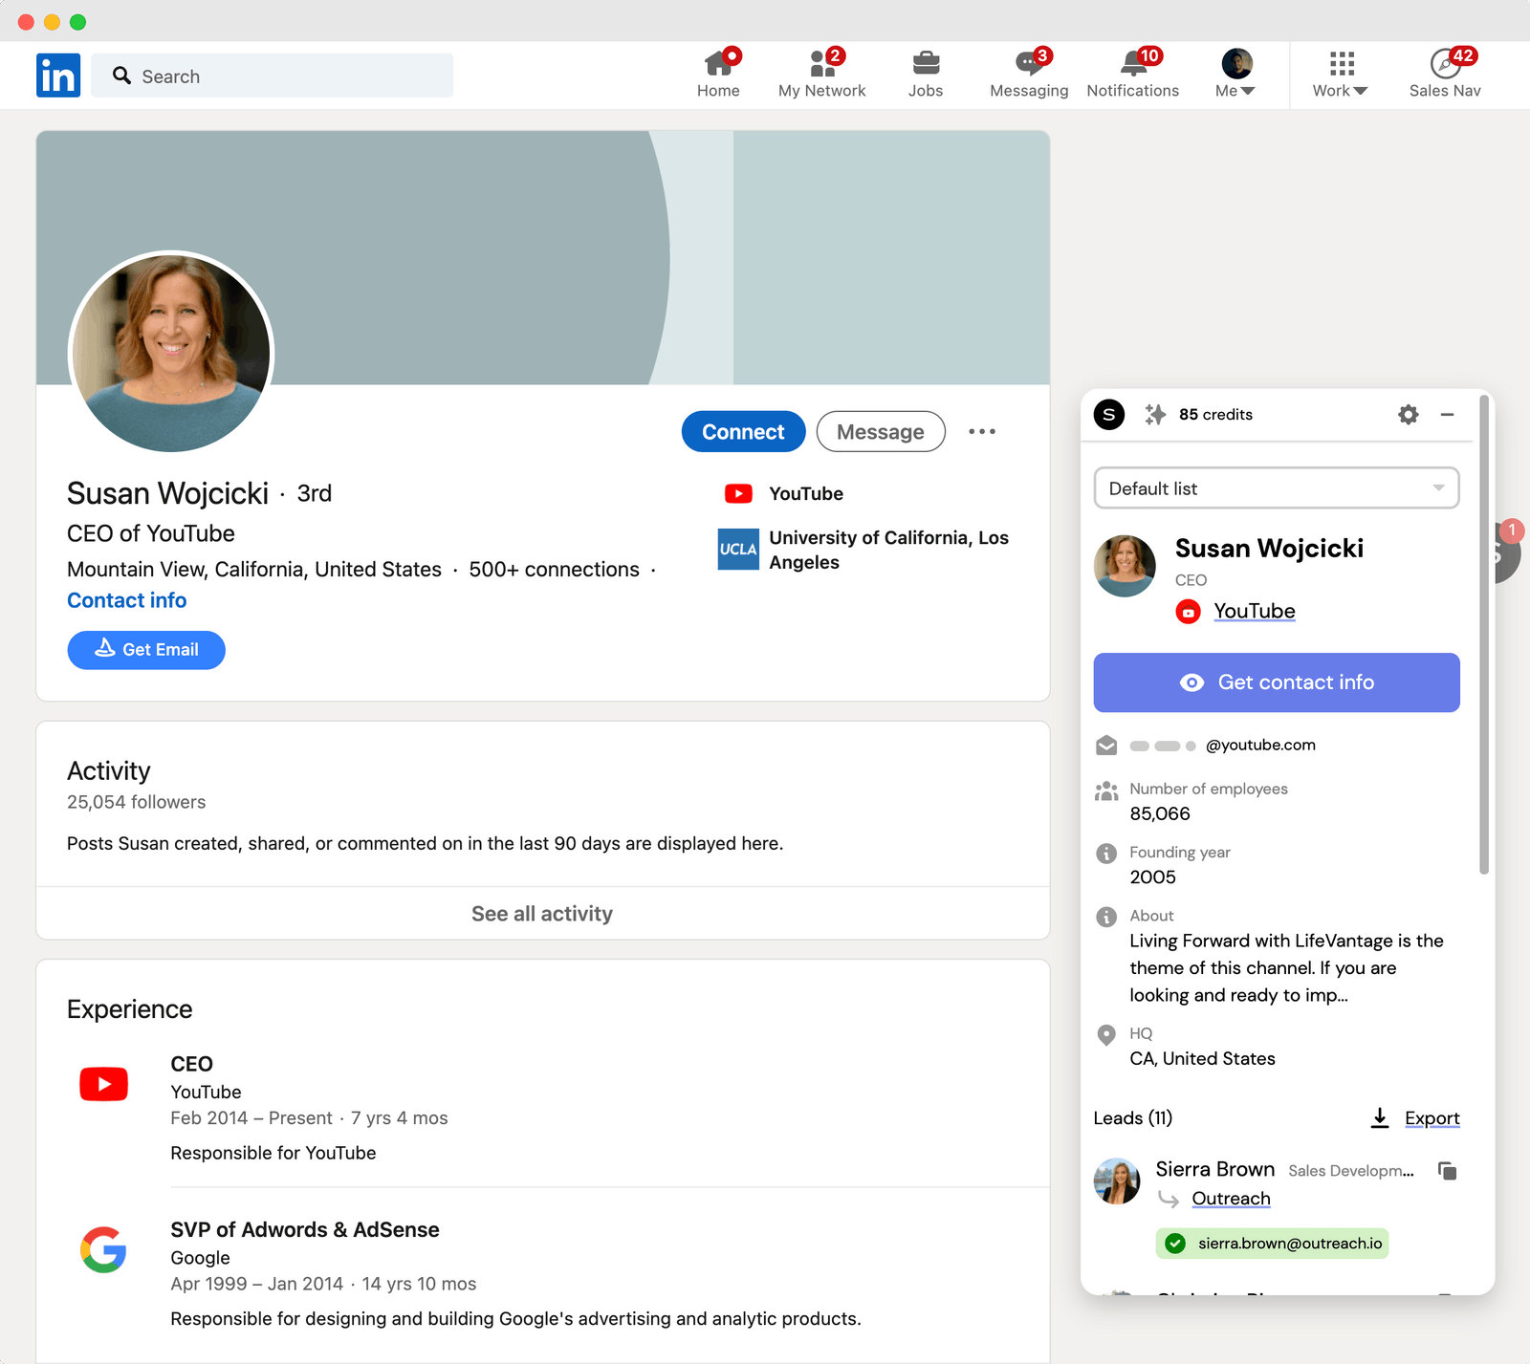Open the more actions ellipsis menu

point(982,432)
